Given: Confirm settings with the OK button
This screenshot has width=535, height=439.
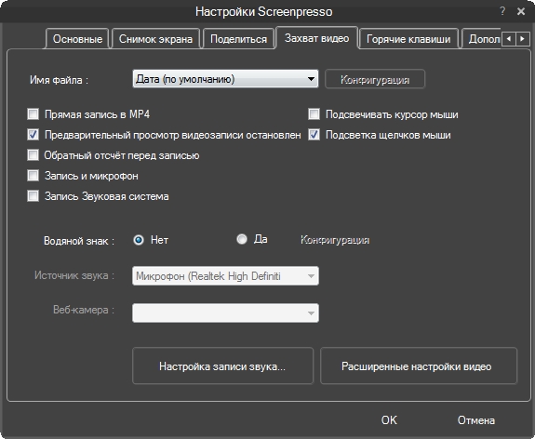Looking at the screenshot, I should 389,419.
